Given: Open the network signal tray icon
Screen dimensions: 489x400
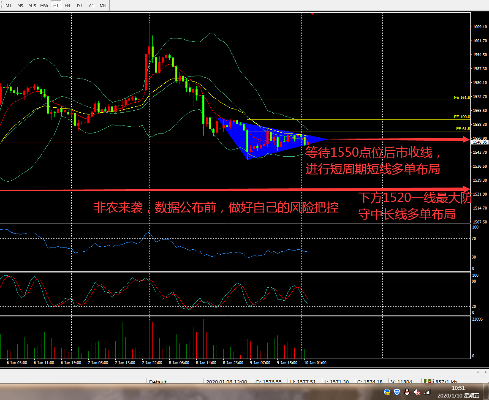Looking at the screenshot, I should [427, 392].
